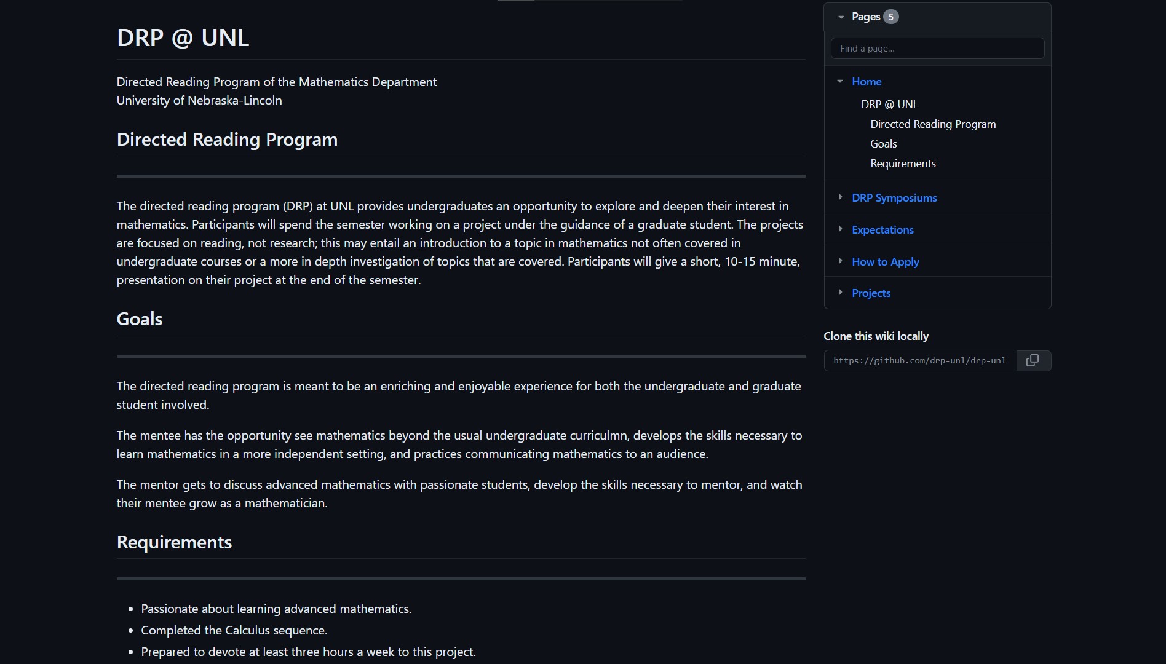Open the DRP Symposiums wiki page
Viewport: 1166px width, 664px height.
coord(894,198)
